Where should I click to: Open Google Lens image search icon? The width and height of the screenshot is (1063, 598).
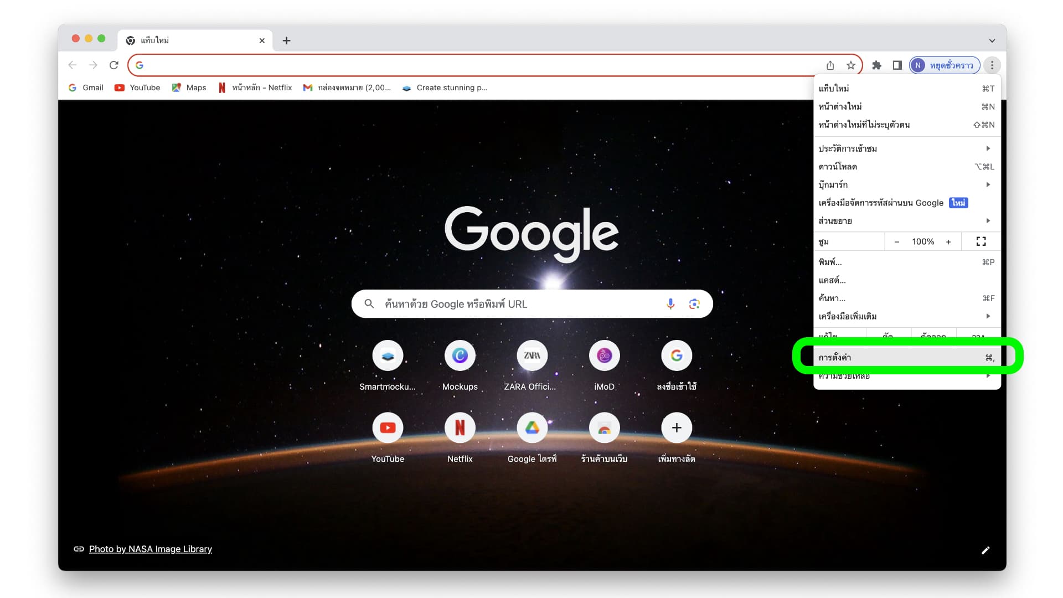tap(694, 304)
